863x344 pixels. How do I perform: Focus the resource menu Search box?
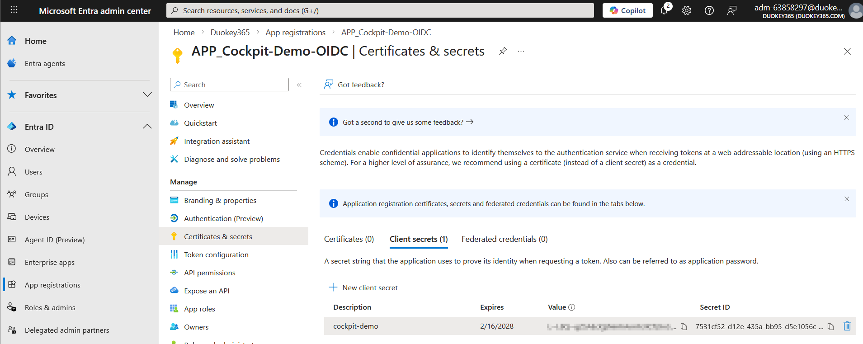point(229,85)
